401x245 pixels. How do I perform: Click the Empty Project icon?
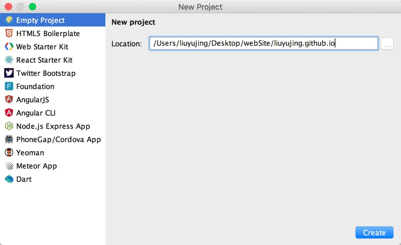9,20
